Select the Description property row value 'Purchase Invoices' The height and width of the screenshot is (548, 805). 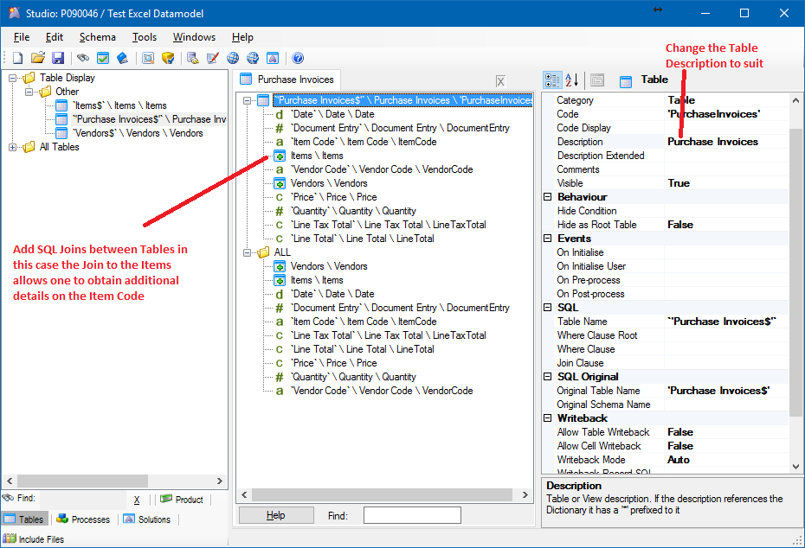pos(712,142)
